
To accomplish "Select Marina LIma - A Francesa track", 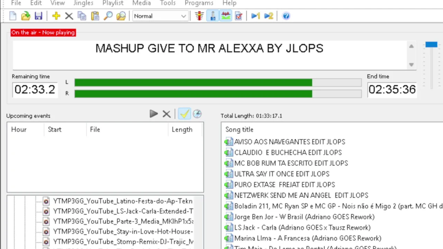I will (308, 238).
